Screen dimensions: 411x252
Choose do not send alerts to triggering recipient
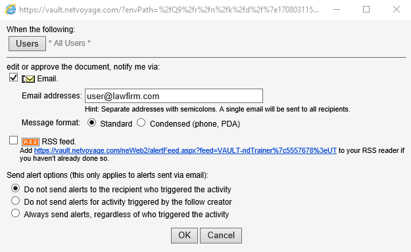point(16,188)
